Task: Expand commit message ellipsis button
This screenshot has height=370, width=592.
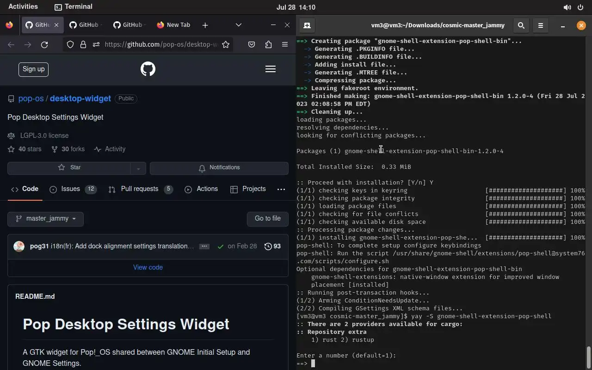Action: pyautogui.click(x=204, y=247)
